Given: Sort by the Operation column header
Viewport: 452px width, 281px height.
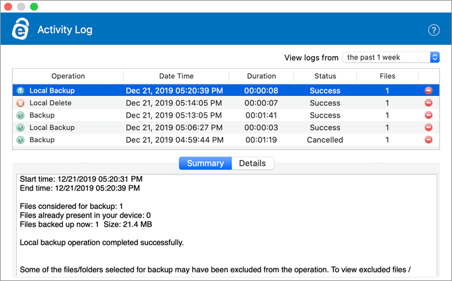Looking at the screenshot, I should click(x=68, y=76).
